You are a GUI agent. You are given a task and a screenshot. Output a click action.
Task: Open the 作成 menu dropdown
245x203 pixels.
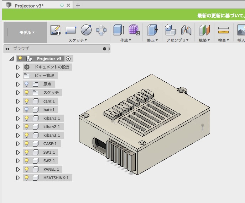(125, 40)
